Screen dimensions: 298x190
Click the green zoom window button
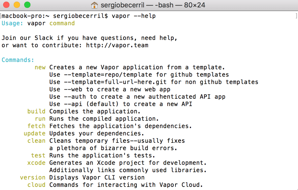27,5
